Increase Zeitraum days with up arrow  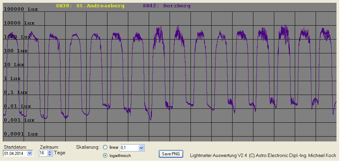tap(50, 152)
